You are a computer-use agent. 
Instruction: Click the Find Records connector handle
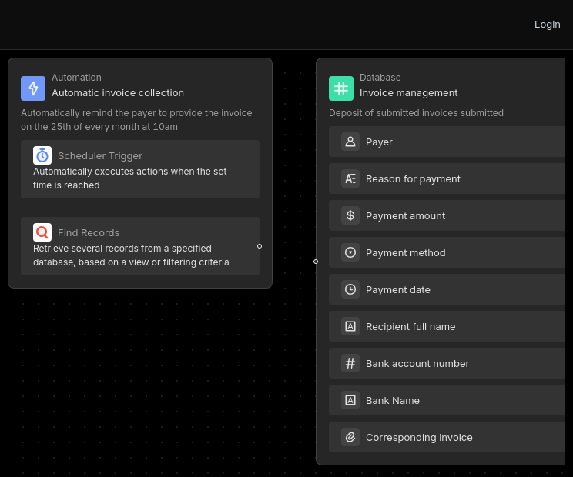tap(260, 246)
